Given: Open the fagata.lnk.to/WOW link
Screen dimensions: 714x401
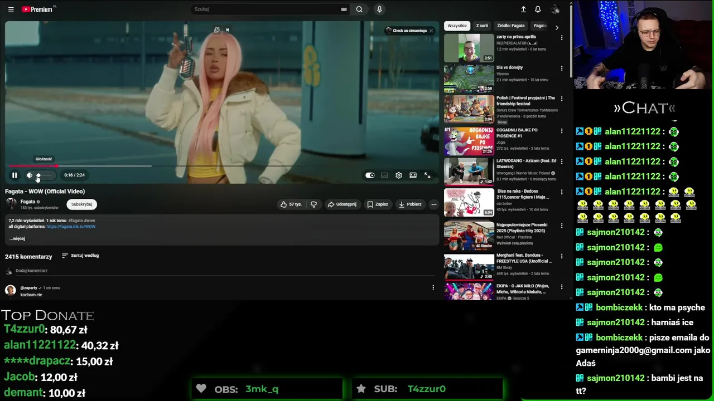Looking at the screenshot, I should pos(71,227).
